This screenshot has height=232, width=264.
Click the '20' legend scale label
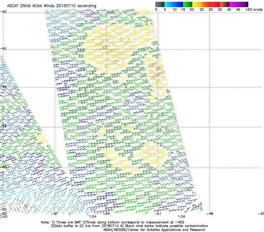pyautogui.click(x=192, y=10)
